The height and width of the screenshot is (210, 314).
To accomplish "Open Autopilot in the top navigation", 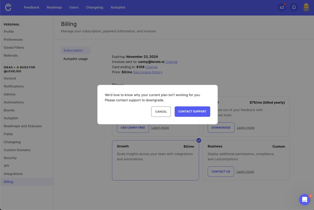I will 118,7.
